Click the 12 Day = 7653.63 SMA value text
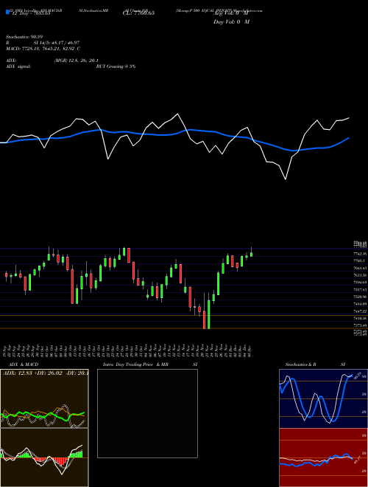Screen dimensions: 368x487 coord(31,13)
